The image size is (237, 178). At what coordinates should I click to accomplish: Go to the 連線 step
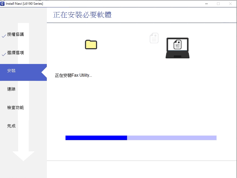click(11, 89)
